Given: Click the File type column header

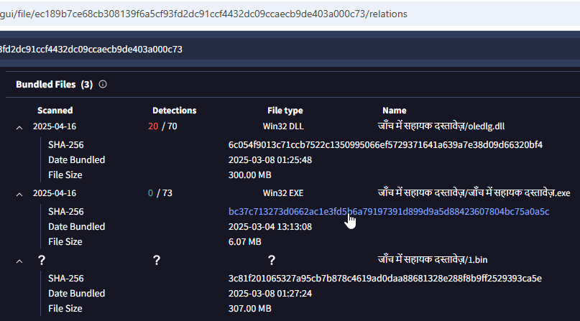Looking at the screenshot, I should point(285,110).
